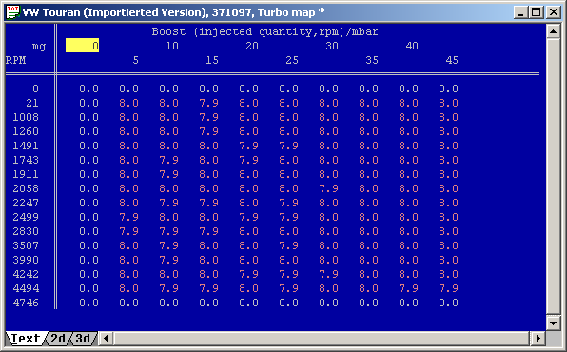Select the 1260 RPM row header
The image size is (567, 352).
[26, 131]
